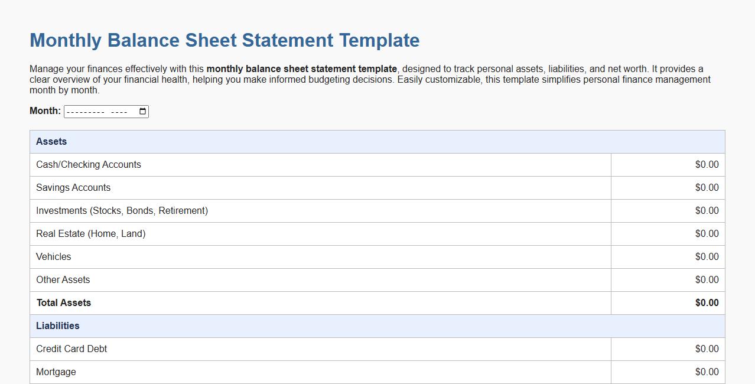Select the Investments amount cell
755x384 pixels.
668,210
